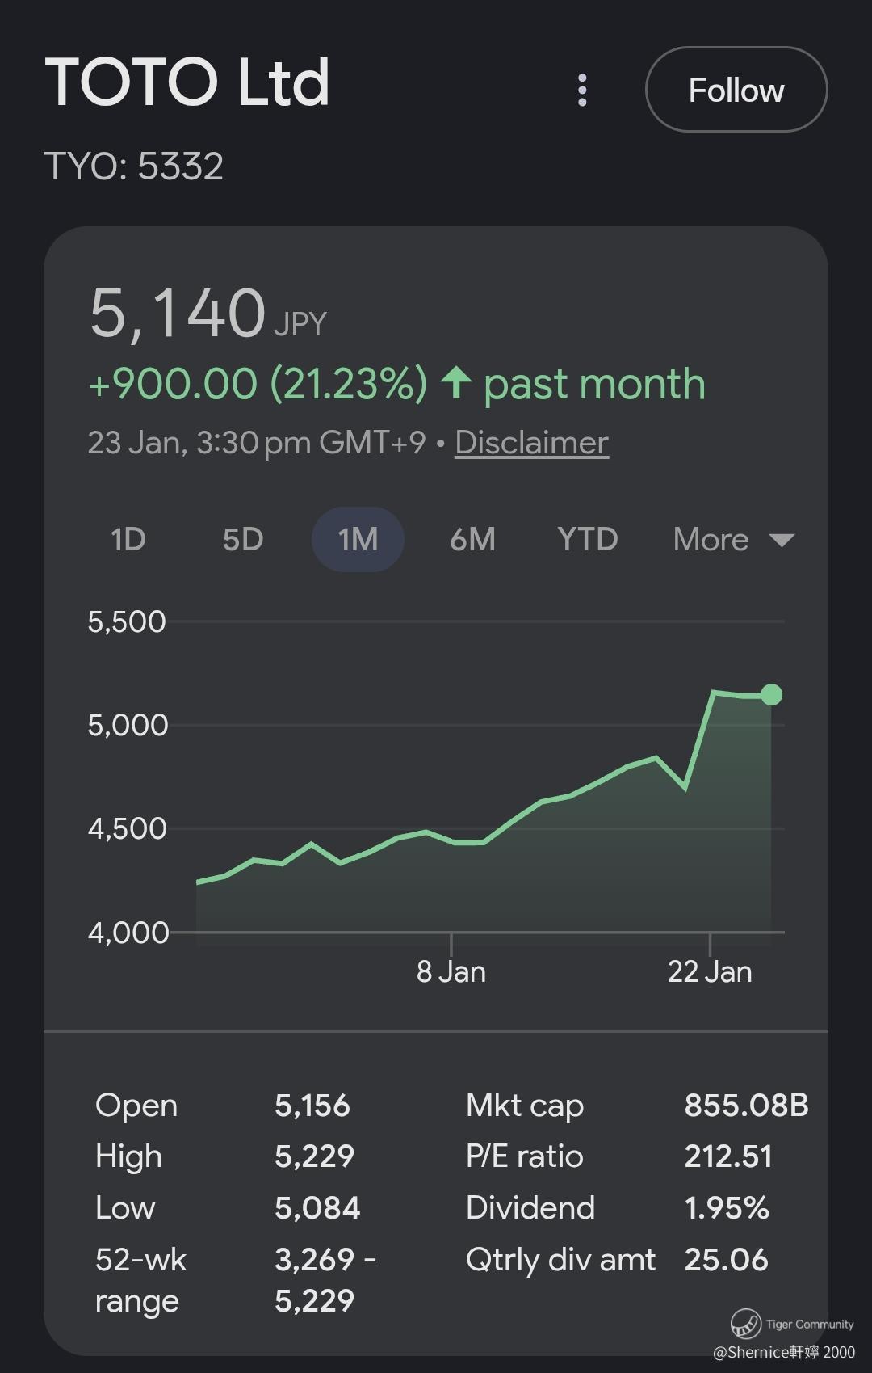Click the 22 Jan date marker
This screenshot has width=872, height=1373.
(x=710, y=971)
